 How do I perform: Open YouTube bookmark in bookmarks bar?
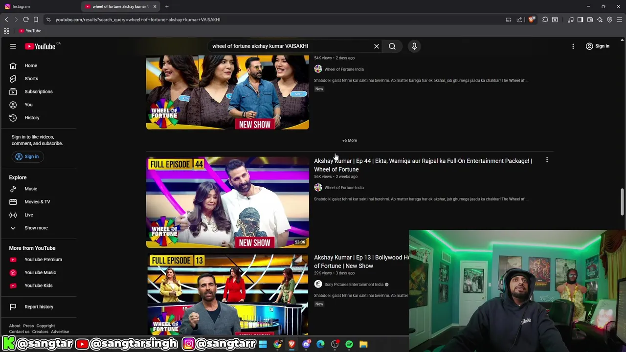(x=30, y=31)
